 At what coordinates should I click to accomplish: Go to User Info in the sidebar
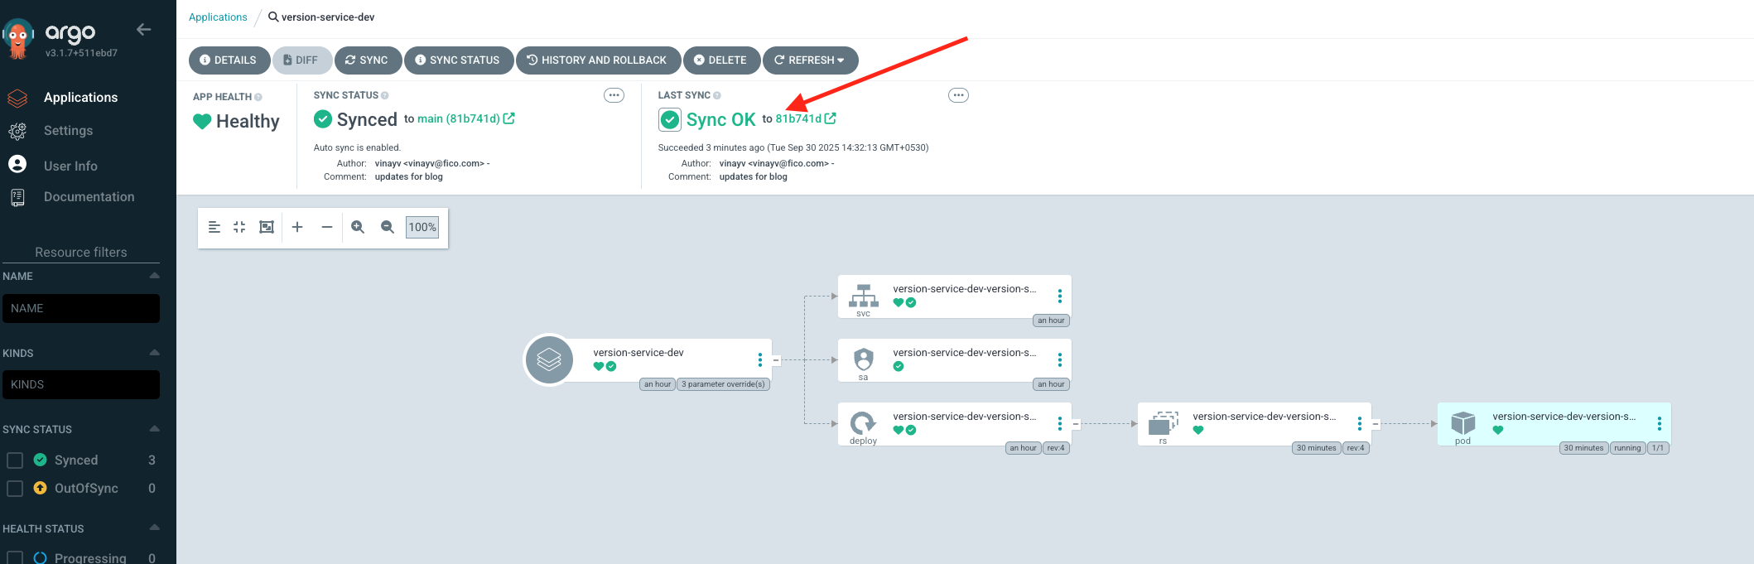(70, 166)
